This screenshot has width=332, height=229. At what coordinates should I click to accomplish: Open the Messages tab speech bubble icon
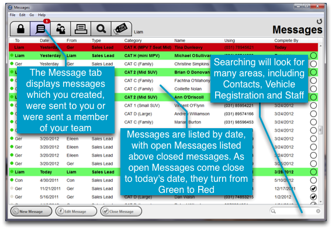click(40, 29)
